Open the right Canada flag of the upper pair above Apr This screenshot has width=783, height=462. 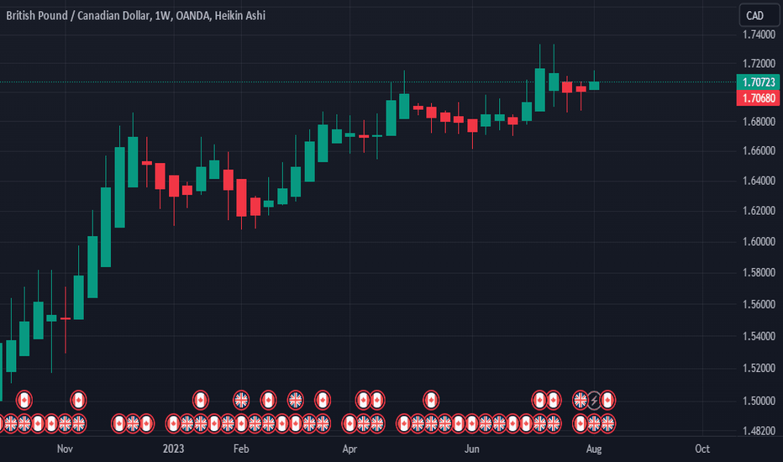(377, 400)
